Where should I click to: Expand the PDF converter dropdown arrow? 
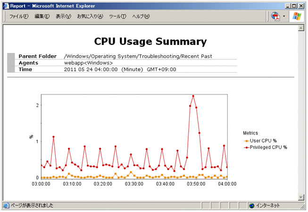pos(284,17)
